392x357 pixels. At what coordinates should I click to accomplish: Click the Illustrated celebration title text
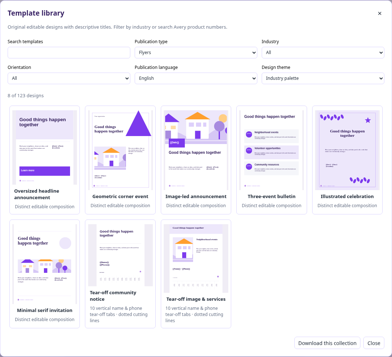pos(347,197)
